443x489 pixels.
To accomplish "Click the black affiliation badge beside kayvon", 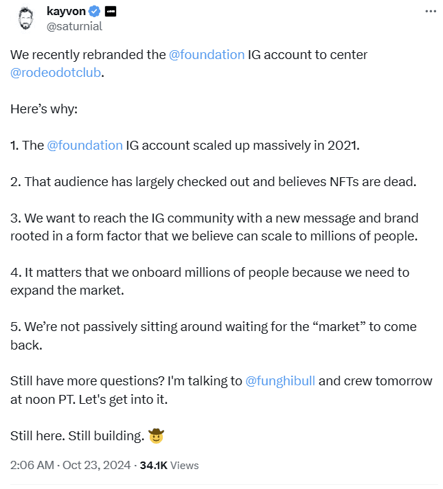I will [x=111, y=12].
